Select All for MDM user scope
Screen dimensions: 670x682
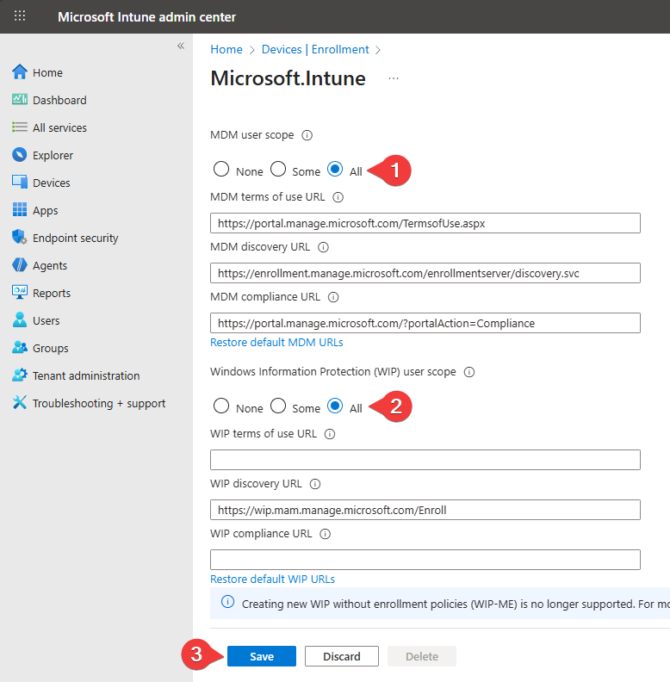[x=335, y=169]
